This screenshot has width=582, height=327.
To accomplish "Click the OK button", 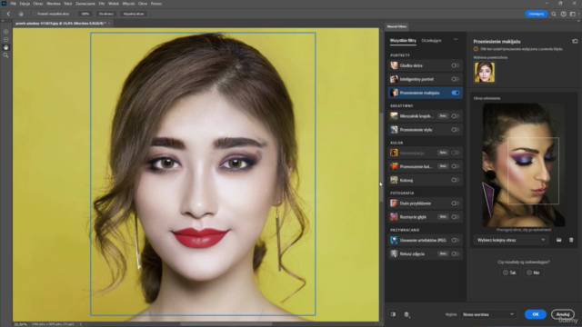I will [536, 314].
